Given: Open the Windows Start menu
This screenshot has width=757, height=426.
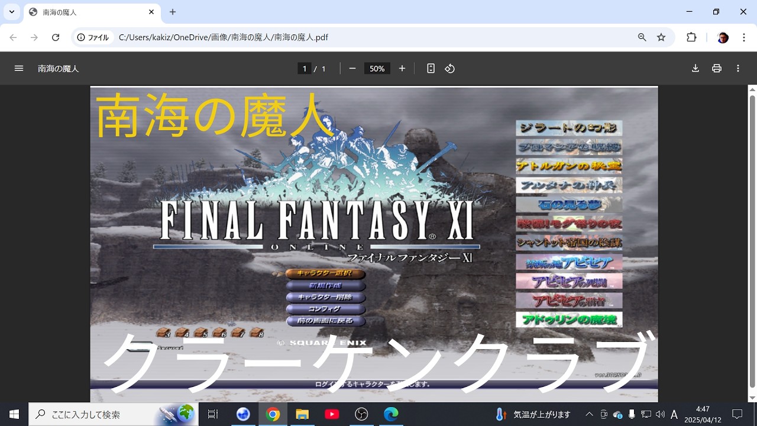Looking at the screenshot, I should click(x=14, y=414).
